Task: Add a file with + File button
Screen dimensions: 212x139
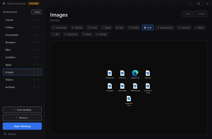Action: [187, 14]
